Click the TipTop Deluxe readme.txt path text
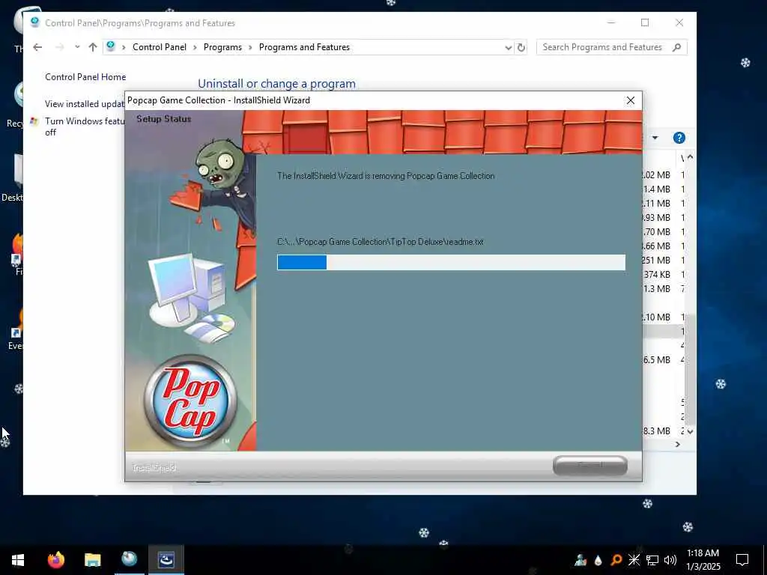 [380, 242]
